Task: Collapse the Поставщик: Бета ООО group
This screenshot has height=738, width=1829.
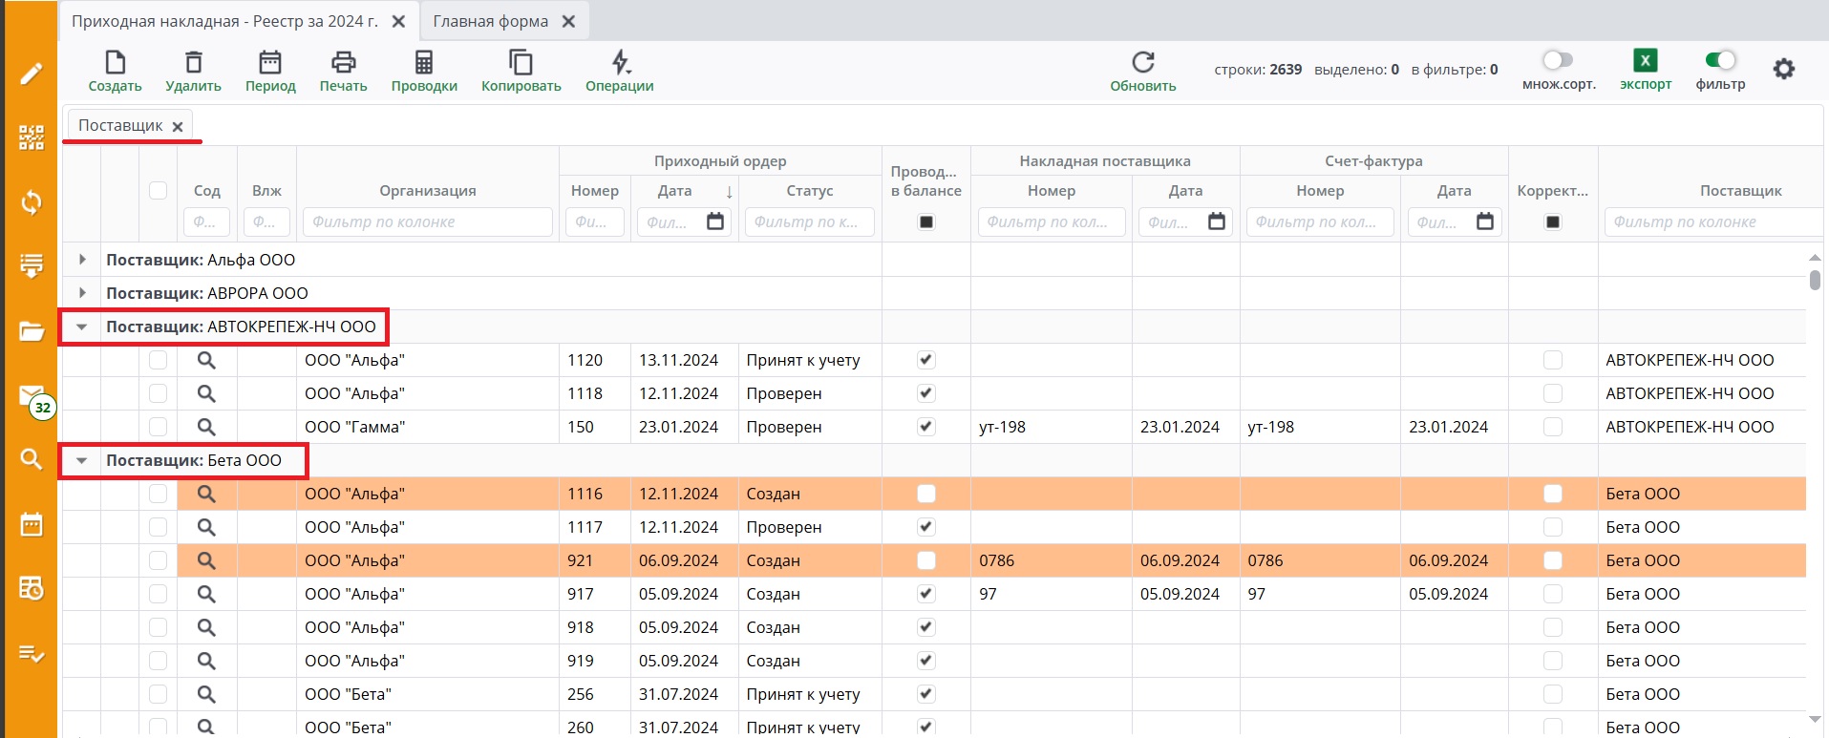Action: [x=82, y=460]
